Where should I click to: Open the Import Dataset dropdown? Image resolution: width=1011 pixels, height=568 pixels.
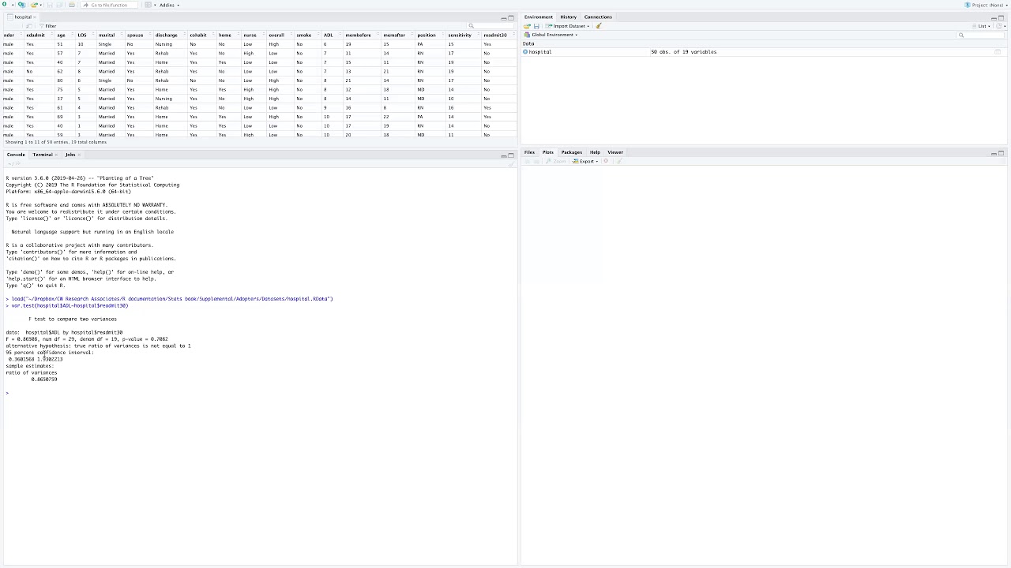(x=566, y=26)
